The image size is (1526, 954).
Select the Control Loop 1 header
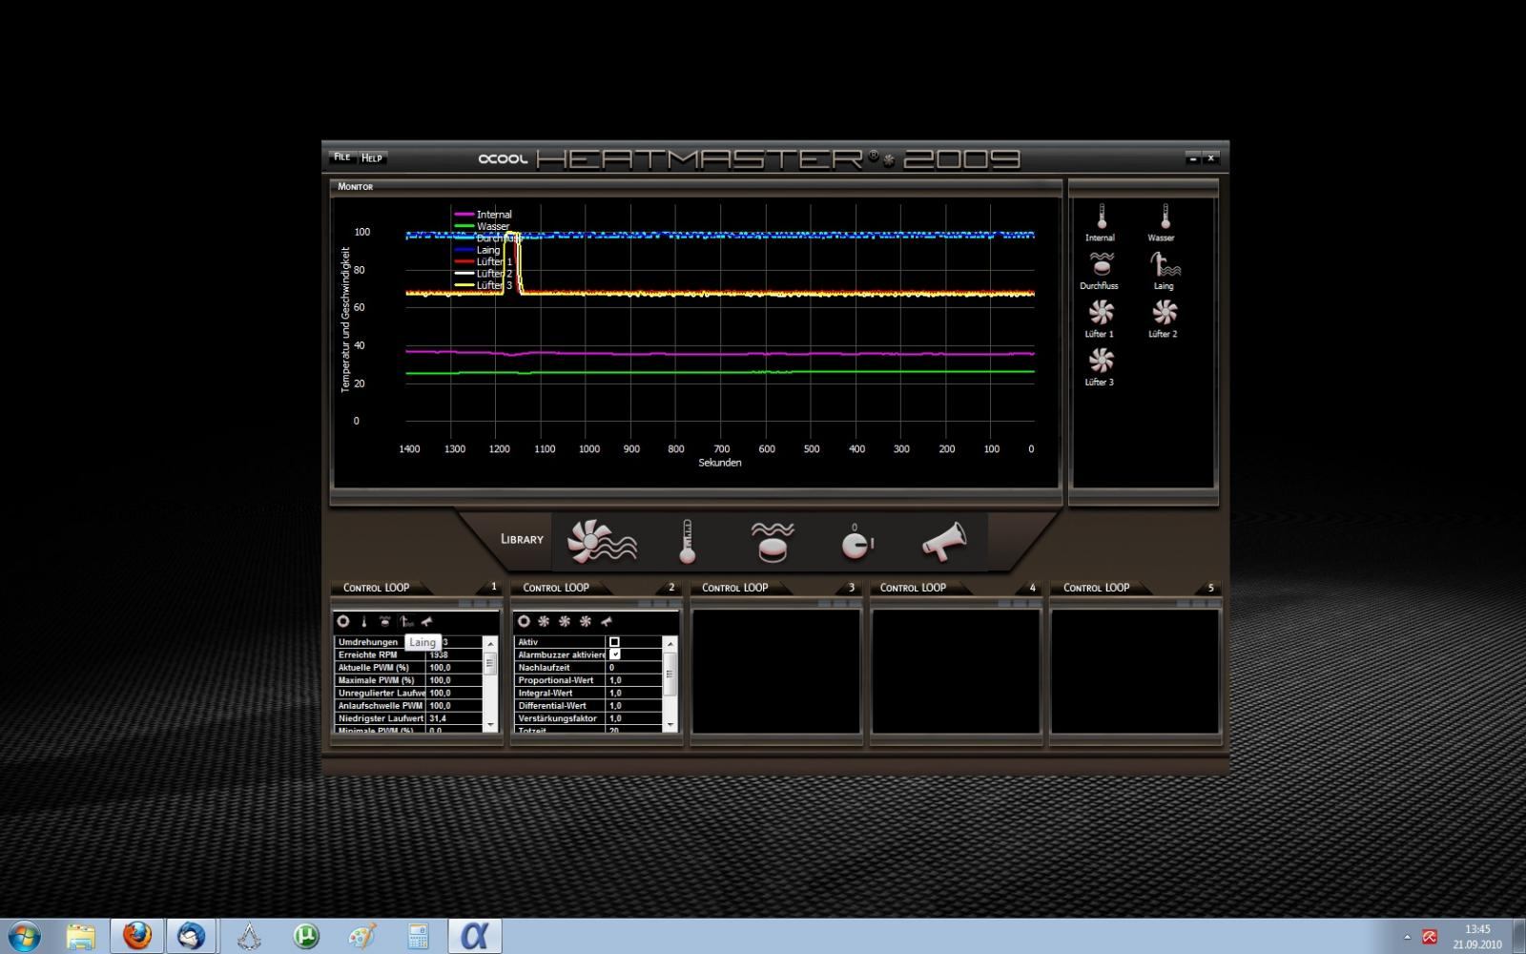[x=417, y=588]
